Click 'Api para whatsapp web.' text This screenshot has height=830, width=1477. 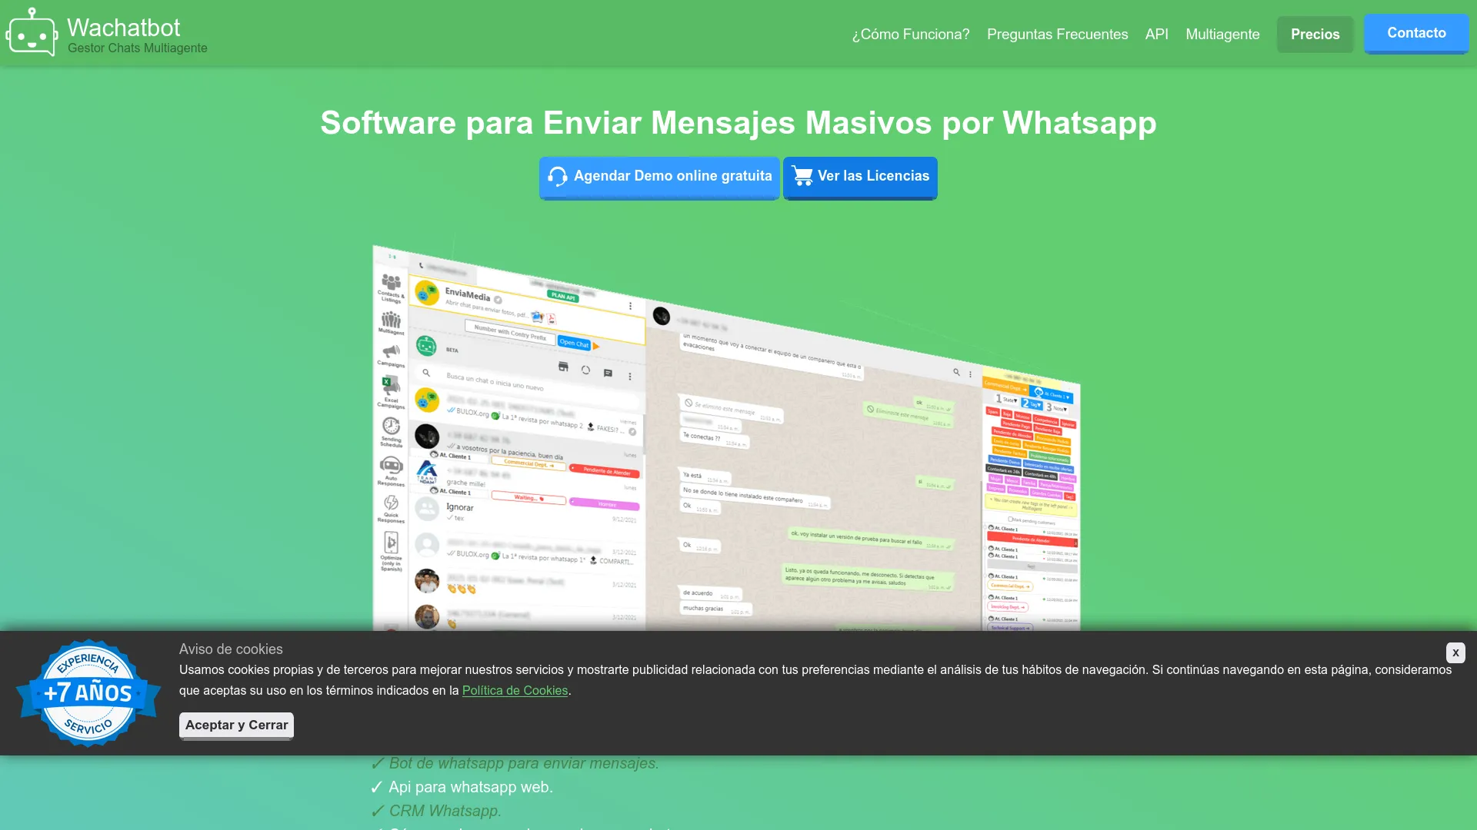point(471,787)
